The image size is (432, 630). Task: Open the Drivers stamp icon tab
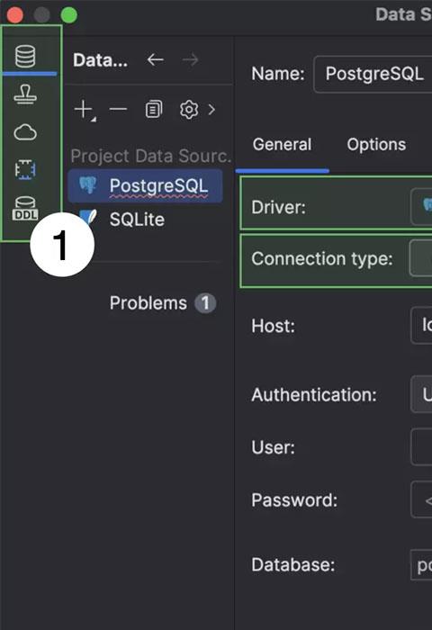(25, 94)
